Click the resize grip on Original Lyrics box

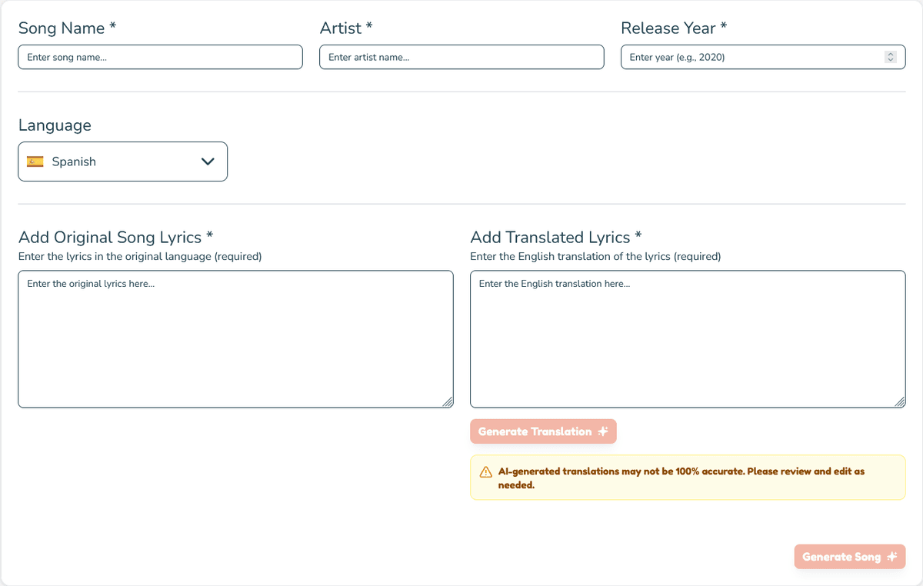(x=448, y=402)
